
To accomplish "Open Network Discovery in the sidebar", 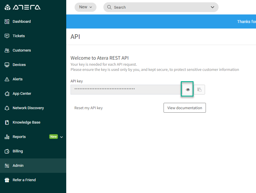I will click(x=33, y=108).
